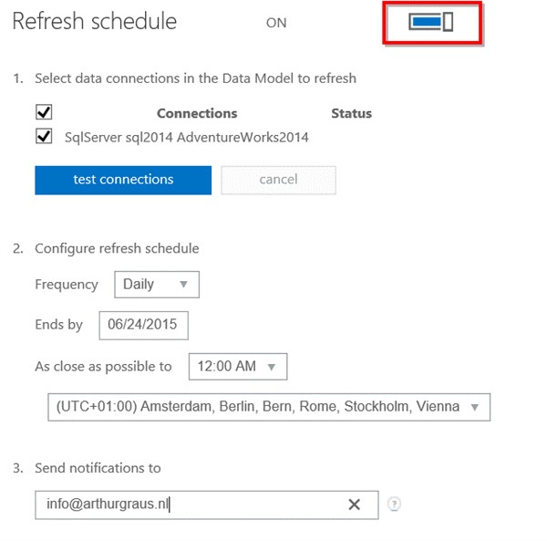Clear the email field with X icon
This screenshot has width=547, height=541.
pos(355,505)
